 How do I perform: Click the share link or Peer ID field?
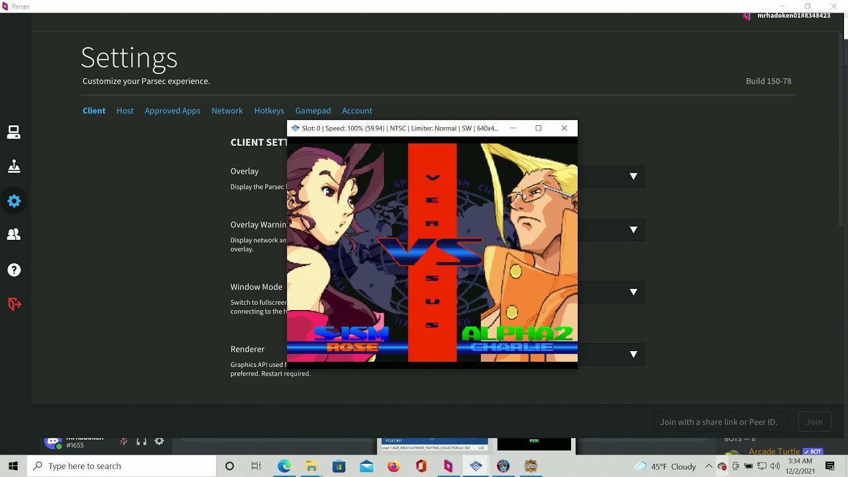(722, 422)
